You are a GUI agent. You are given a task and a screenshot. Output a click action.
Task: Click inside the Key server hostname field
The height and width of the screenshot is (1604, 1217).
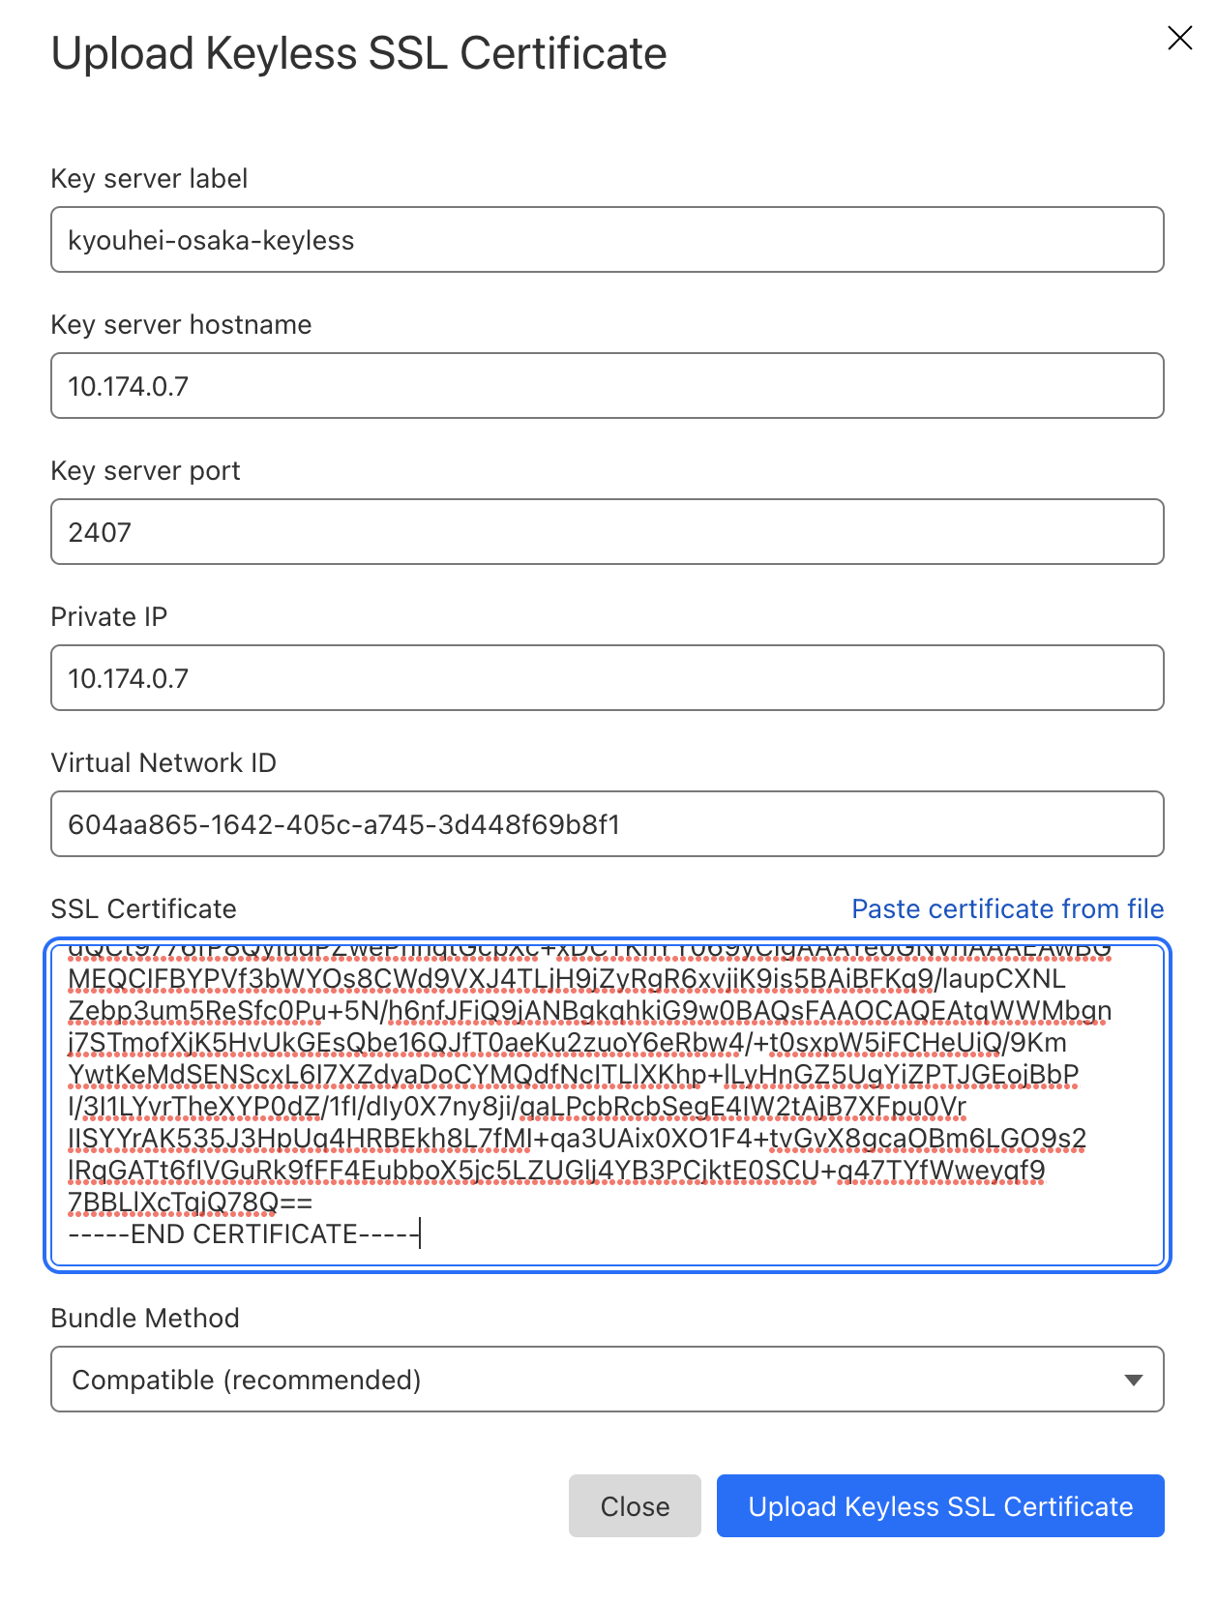[x=608, y=386]
